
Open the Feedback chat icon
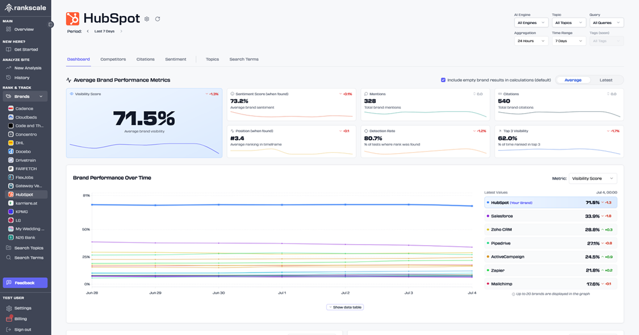pyautogui.click(x=9, y=282)
